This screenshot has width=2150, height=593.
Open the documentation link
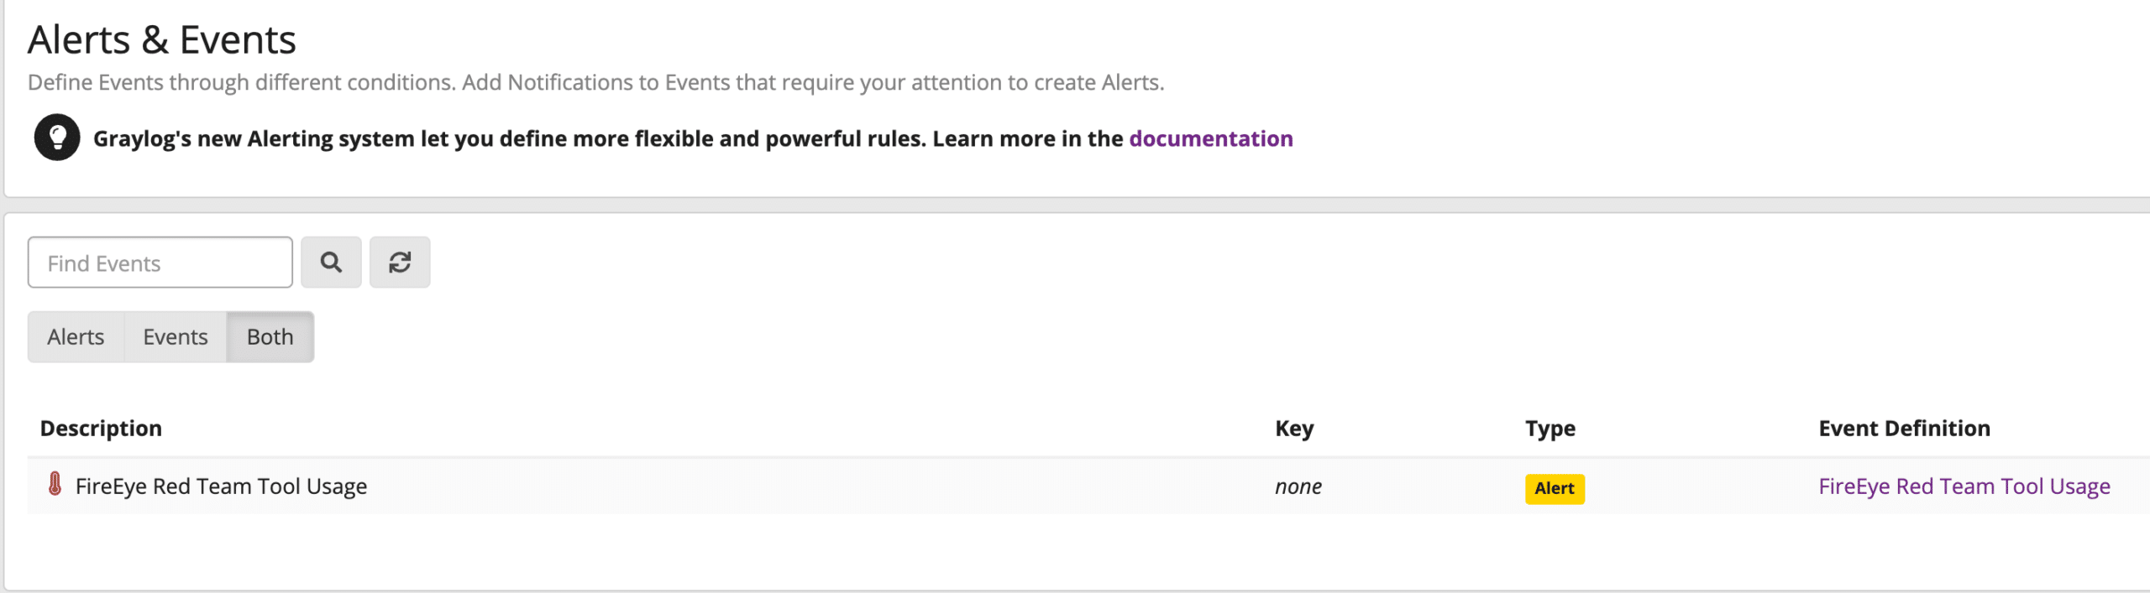point(1210,138)
